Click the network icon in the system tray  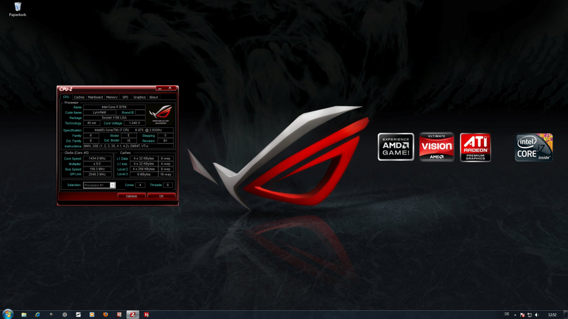[530, 315]
